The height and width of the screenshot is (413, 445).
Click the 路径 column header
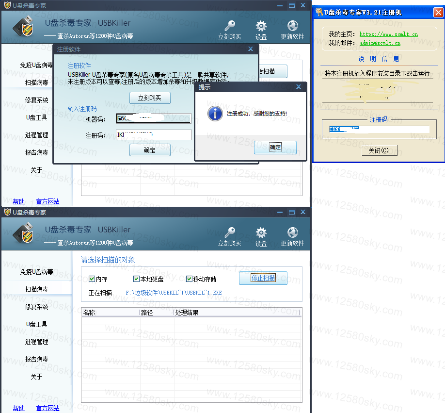[x=157, y=313]
